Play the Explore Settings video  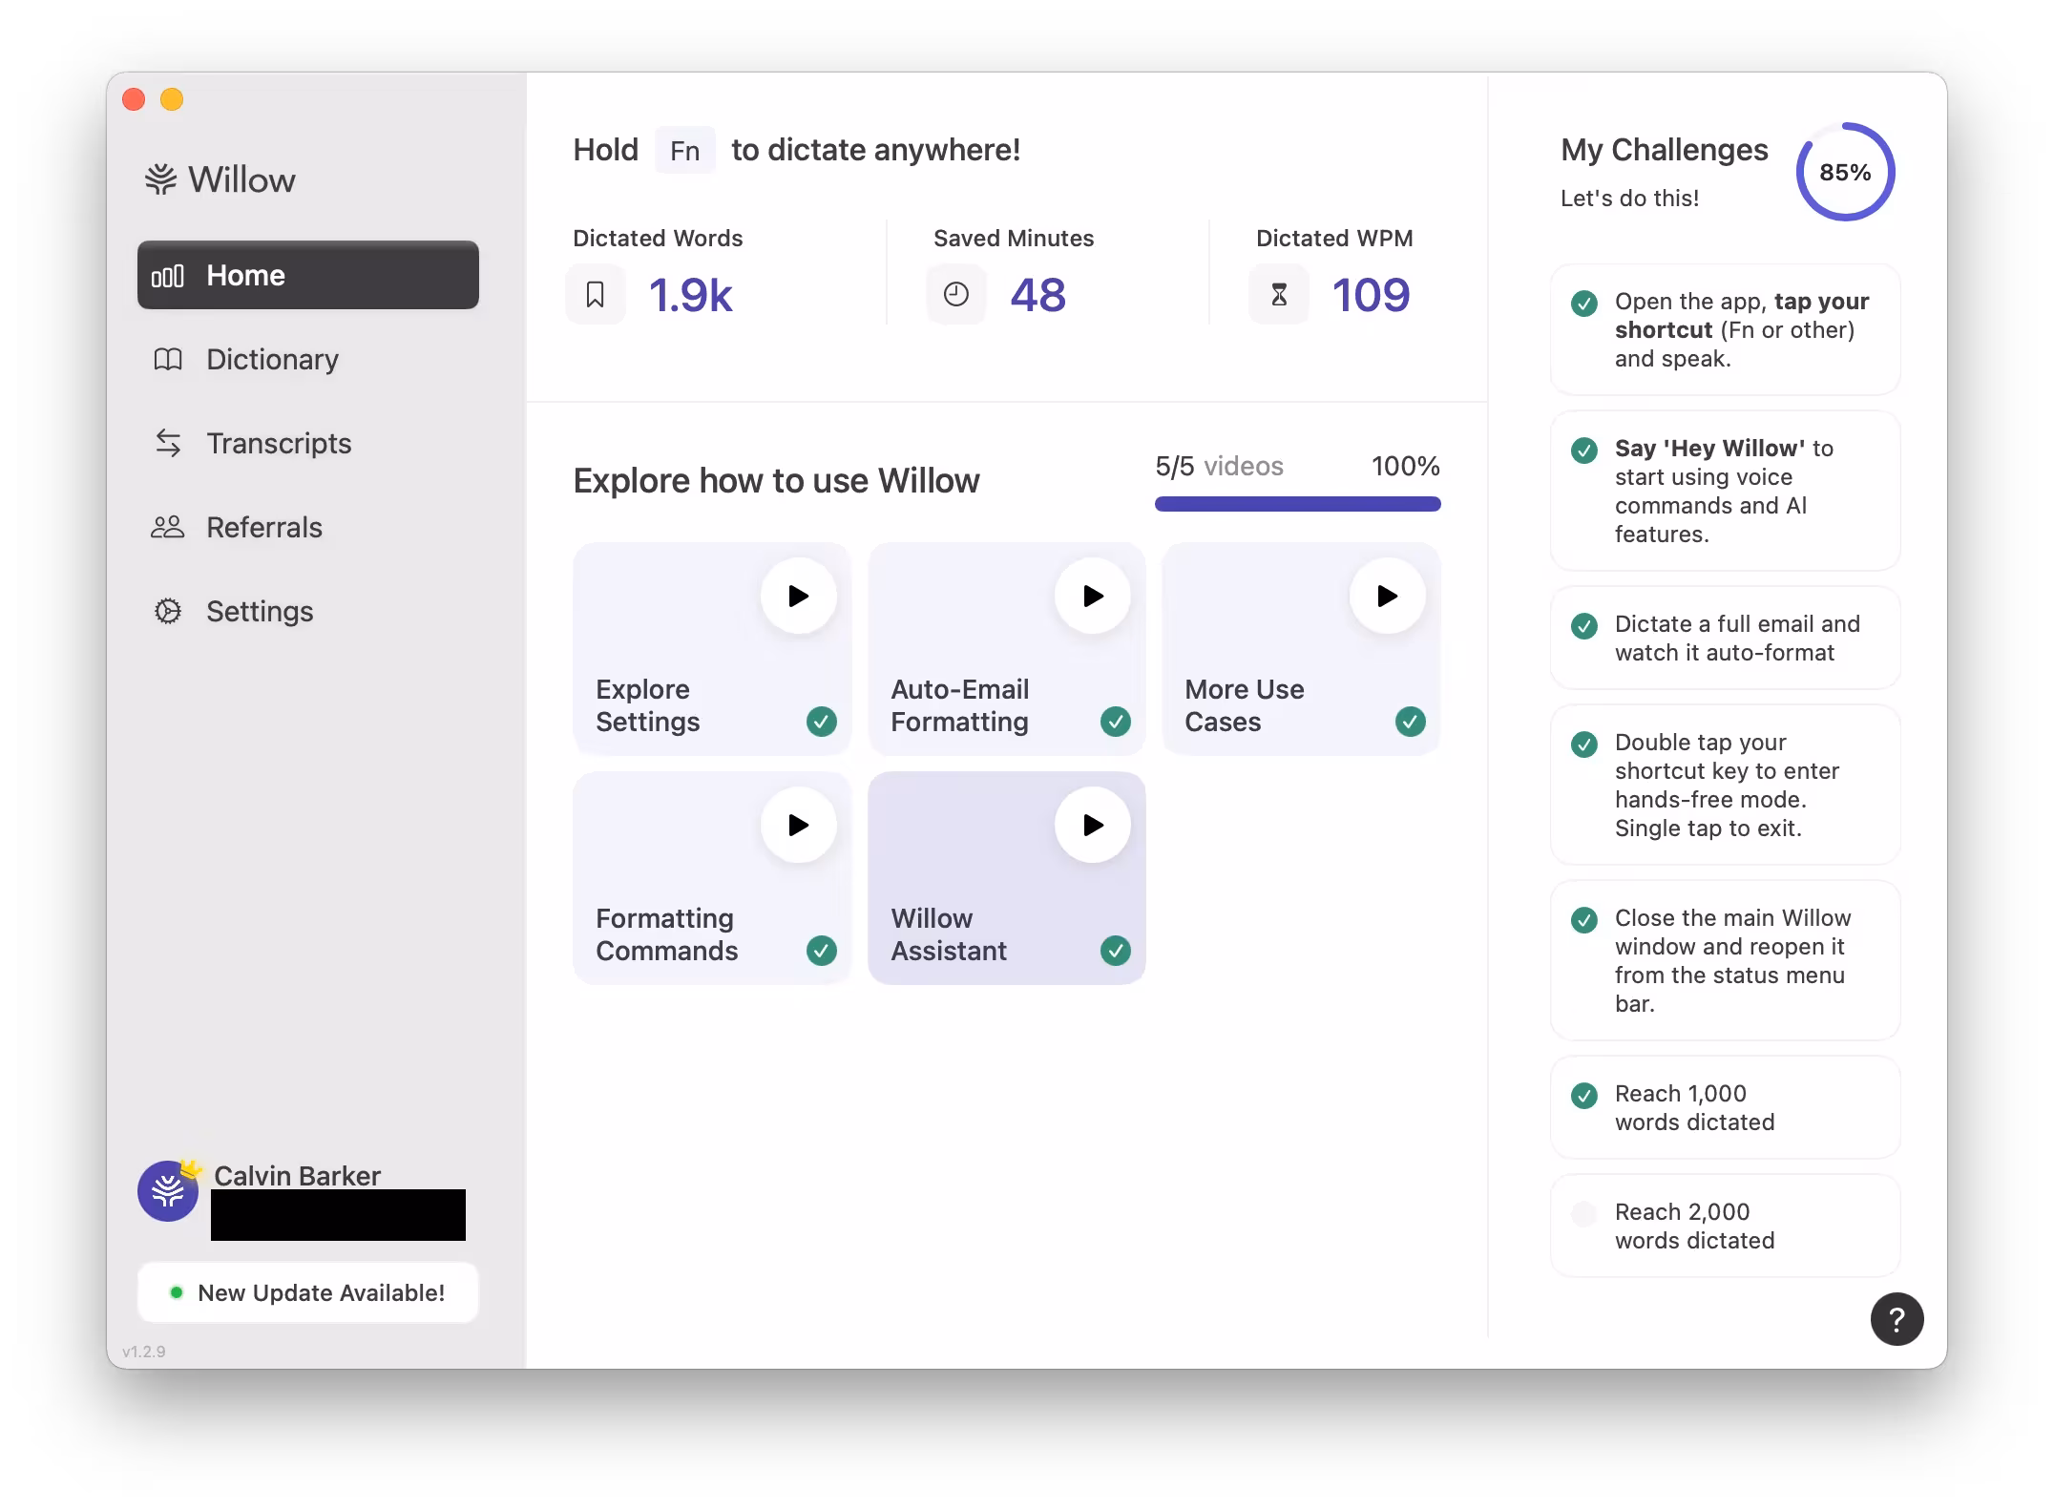click(798, 597)
